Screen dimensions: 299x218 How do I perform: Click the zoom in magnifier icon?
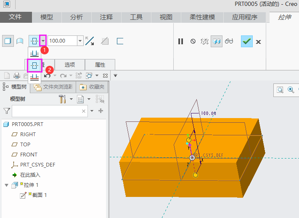(291, 90)
